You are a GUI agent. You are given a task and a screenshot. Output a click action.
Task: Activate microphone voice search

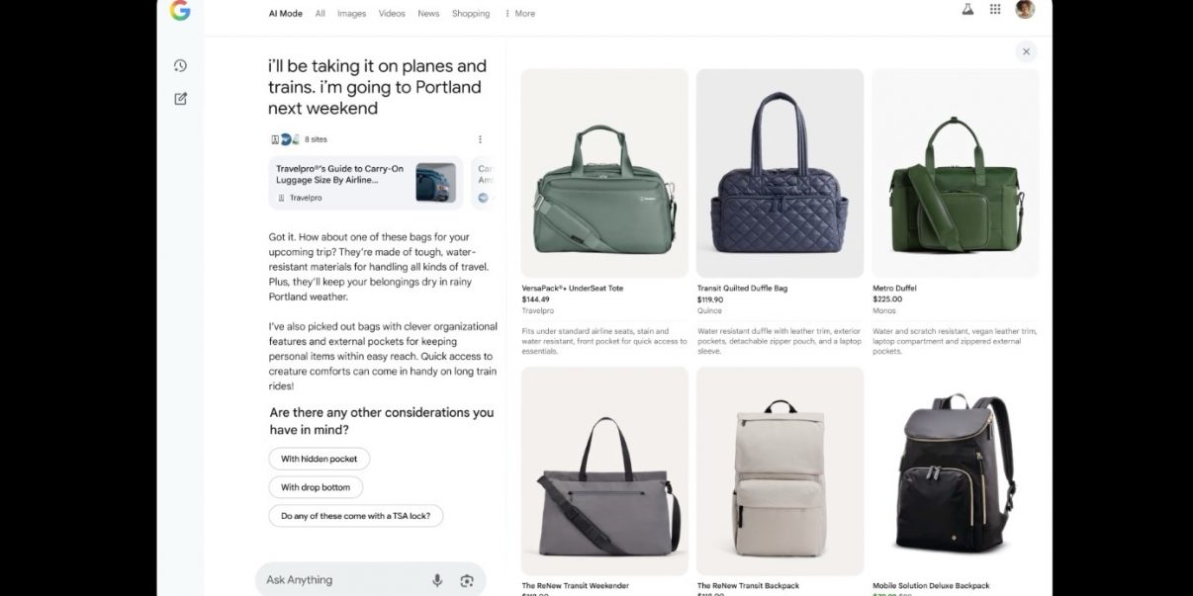[x=437, y=580]
